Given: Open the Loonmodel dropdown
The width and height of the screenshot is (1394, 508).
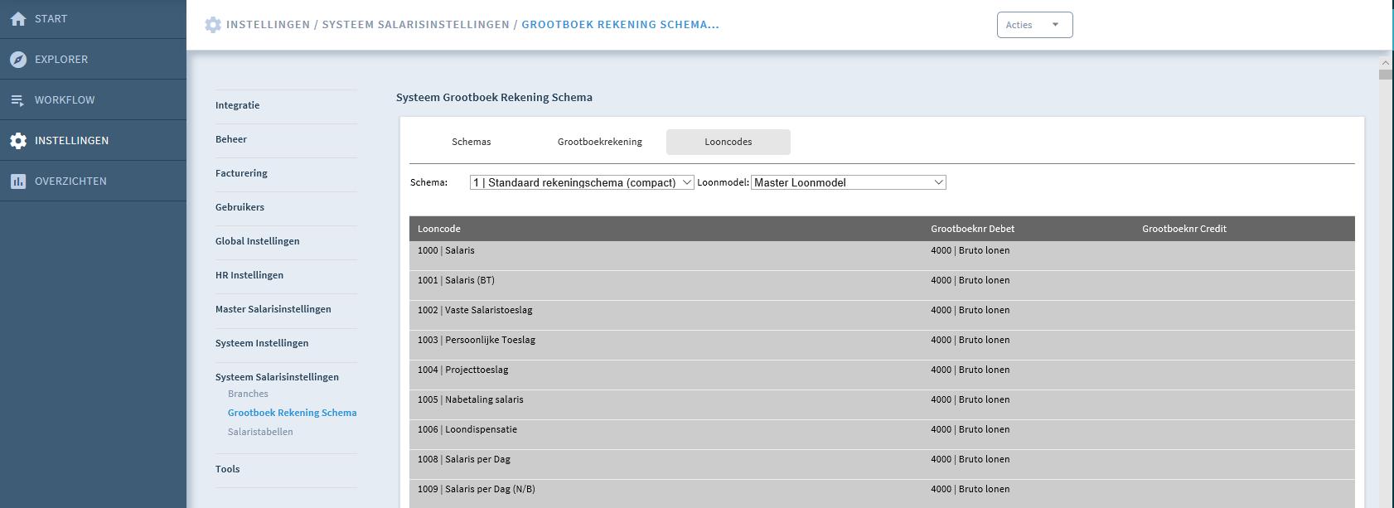Looking at the screenshot, I should (x=849, y=182).
